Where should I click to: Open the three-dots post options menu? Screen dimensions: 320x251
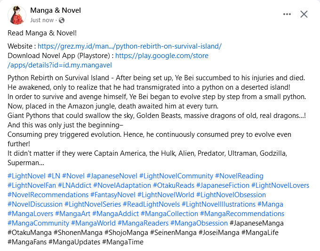(x=287, y=14)
